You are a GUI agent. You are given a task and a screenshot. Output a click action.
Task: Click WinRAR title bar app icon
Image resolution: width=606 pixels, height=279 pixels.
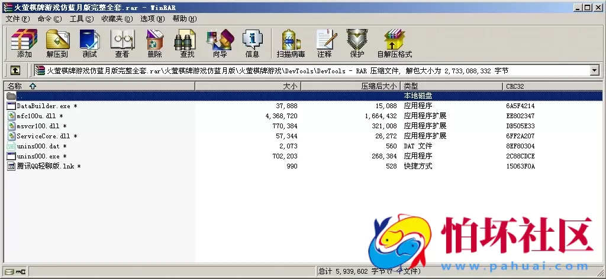coord(7,7)
